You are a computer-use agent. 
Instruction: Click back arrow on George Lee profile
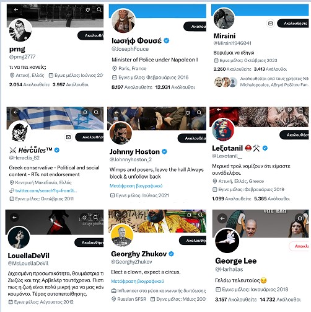coord(222,218)
